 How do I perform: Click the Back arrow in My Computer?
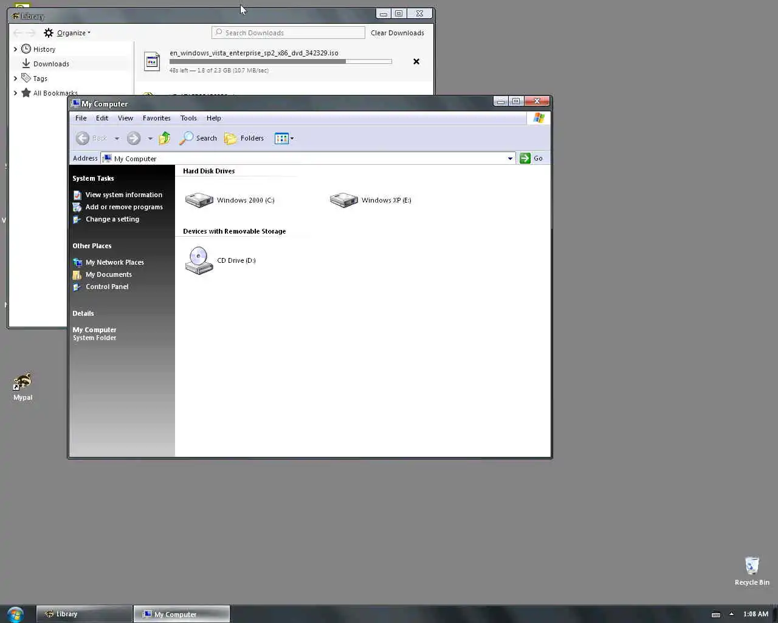[x=83, y=139]
